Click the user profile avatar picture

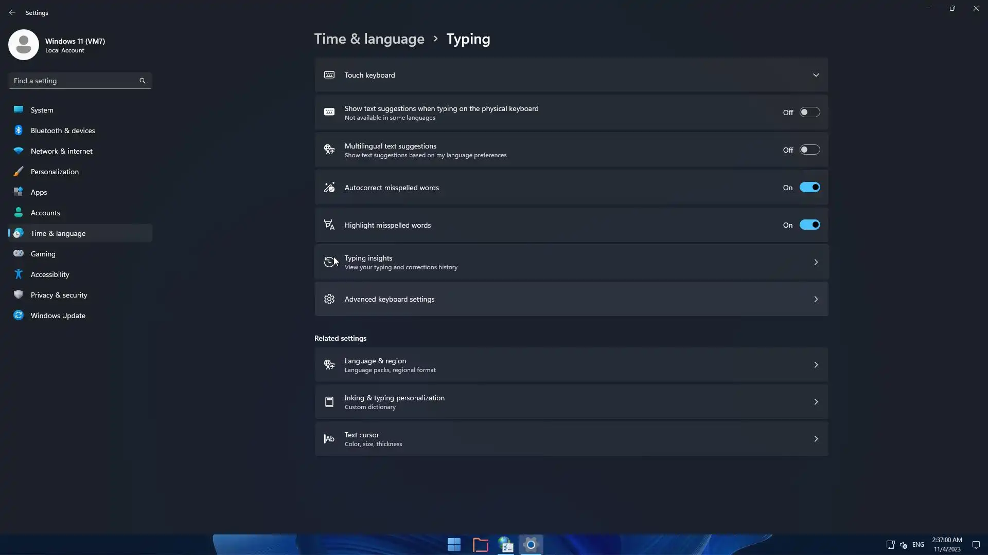[x=24, y=45]
